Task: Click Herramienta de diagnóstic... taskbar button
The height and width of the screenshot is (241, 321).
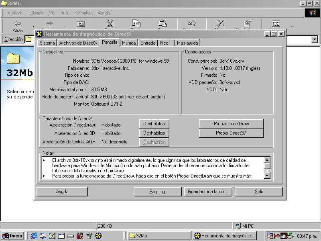Action: [225, 236]
